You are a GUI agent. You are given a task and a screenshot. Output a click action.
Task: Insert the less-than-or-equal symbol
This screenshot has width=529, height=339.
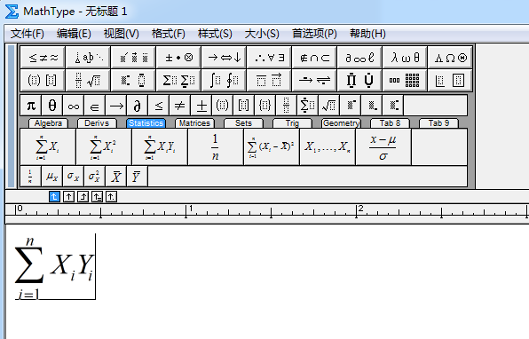(159, 106)
